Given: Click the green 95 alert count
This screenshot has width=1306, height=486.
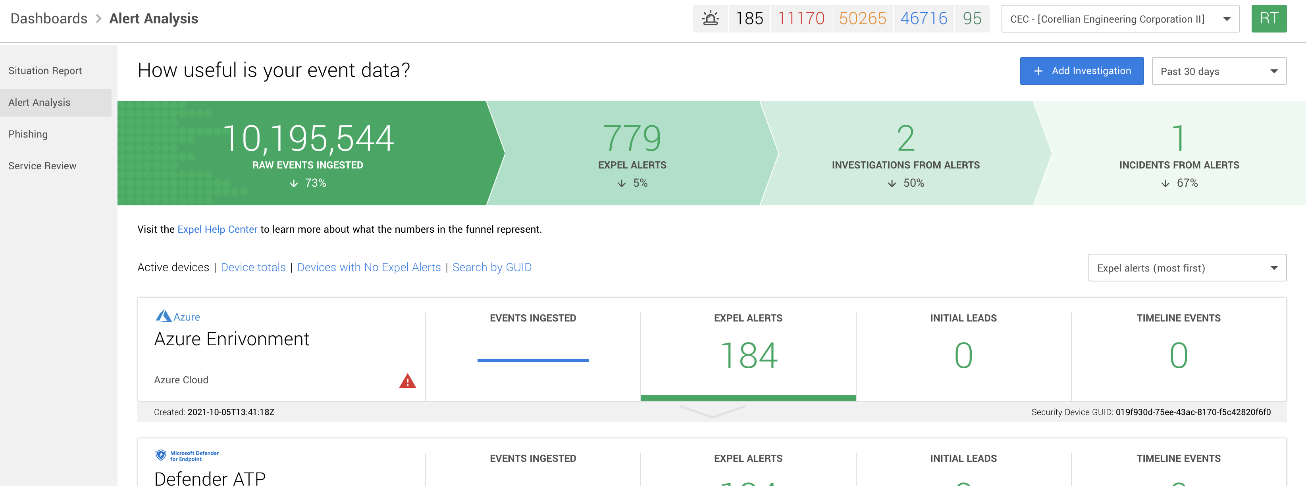Looking at the screenshot, I should pos(972,19).
